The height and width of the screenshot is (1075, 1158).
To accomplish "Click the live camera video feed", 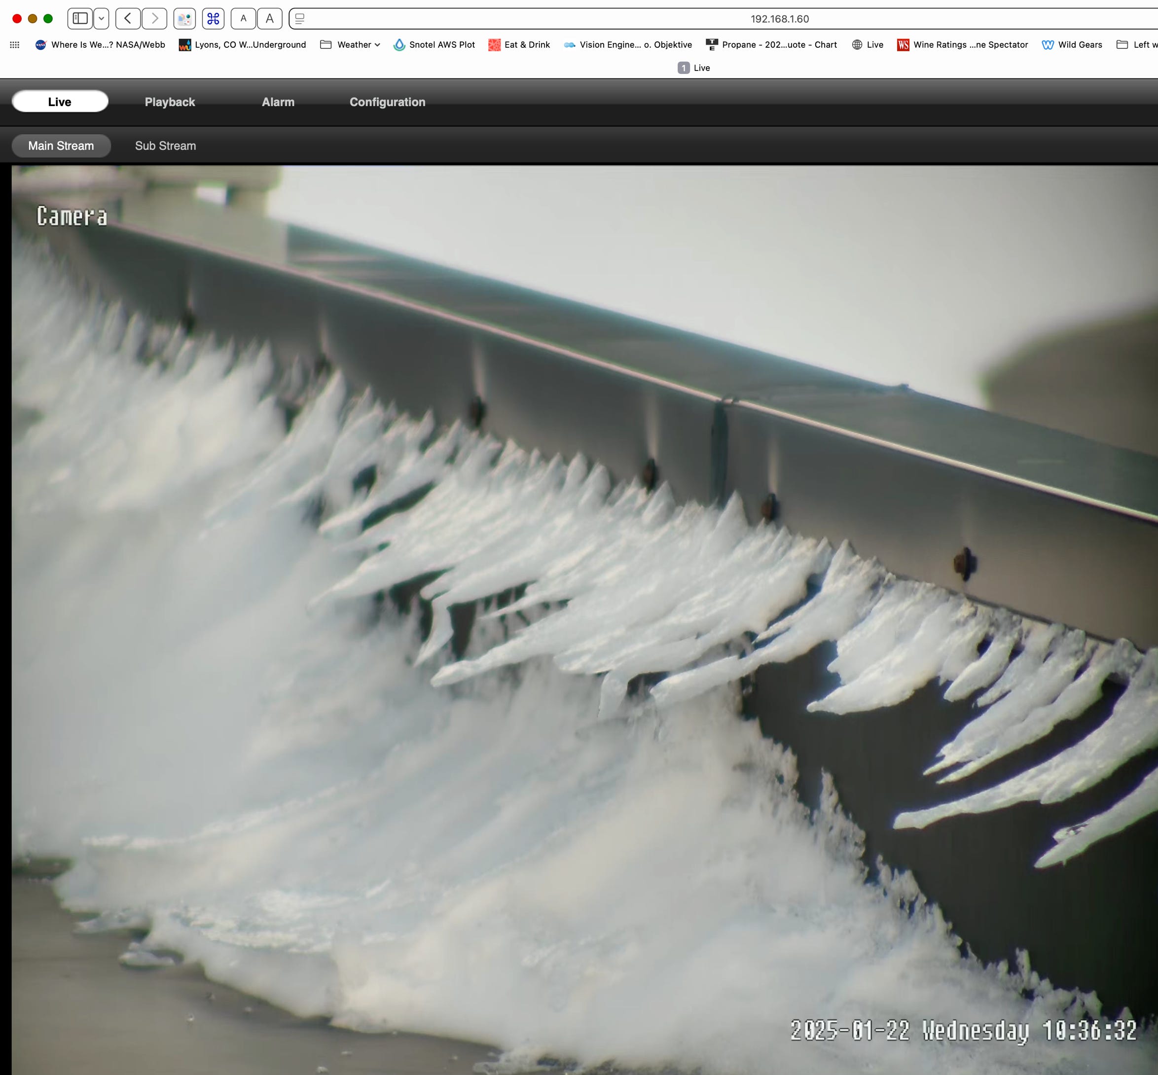I will (x=584, y=620).
